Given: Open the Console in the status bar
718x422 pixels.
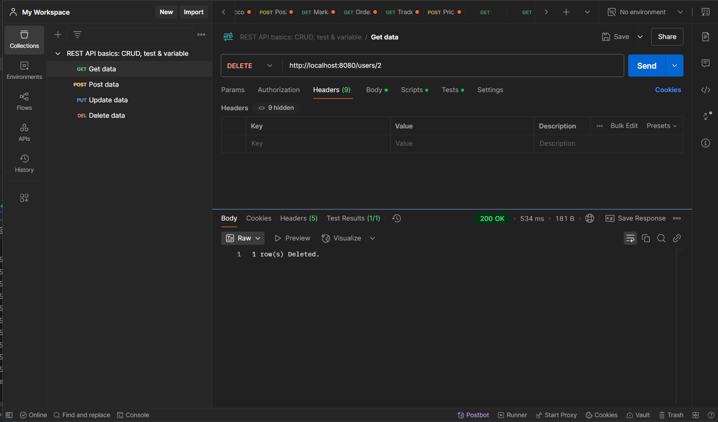Looking at the screenshot, I should point(133,415).
